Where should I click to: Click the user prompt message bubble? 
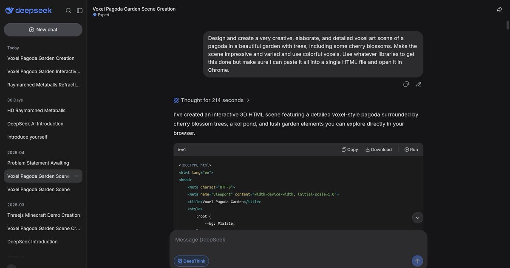[x=313, y=54]
